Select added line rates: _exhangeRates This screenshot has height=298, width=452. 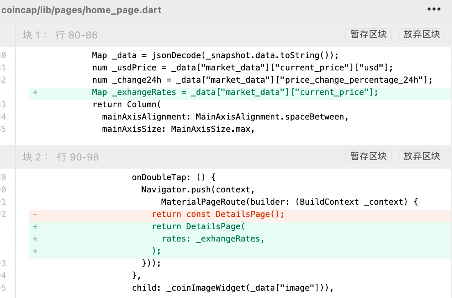(x=213, y=239)
